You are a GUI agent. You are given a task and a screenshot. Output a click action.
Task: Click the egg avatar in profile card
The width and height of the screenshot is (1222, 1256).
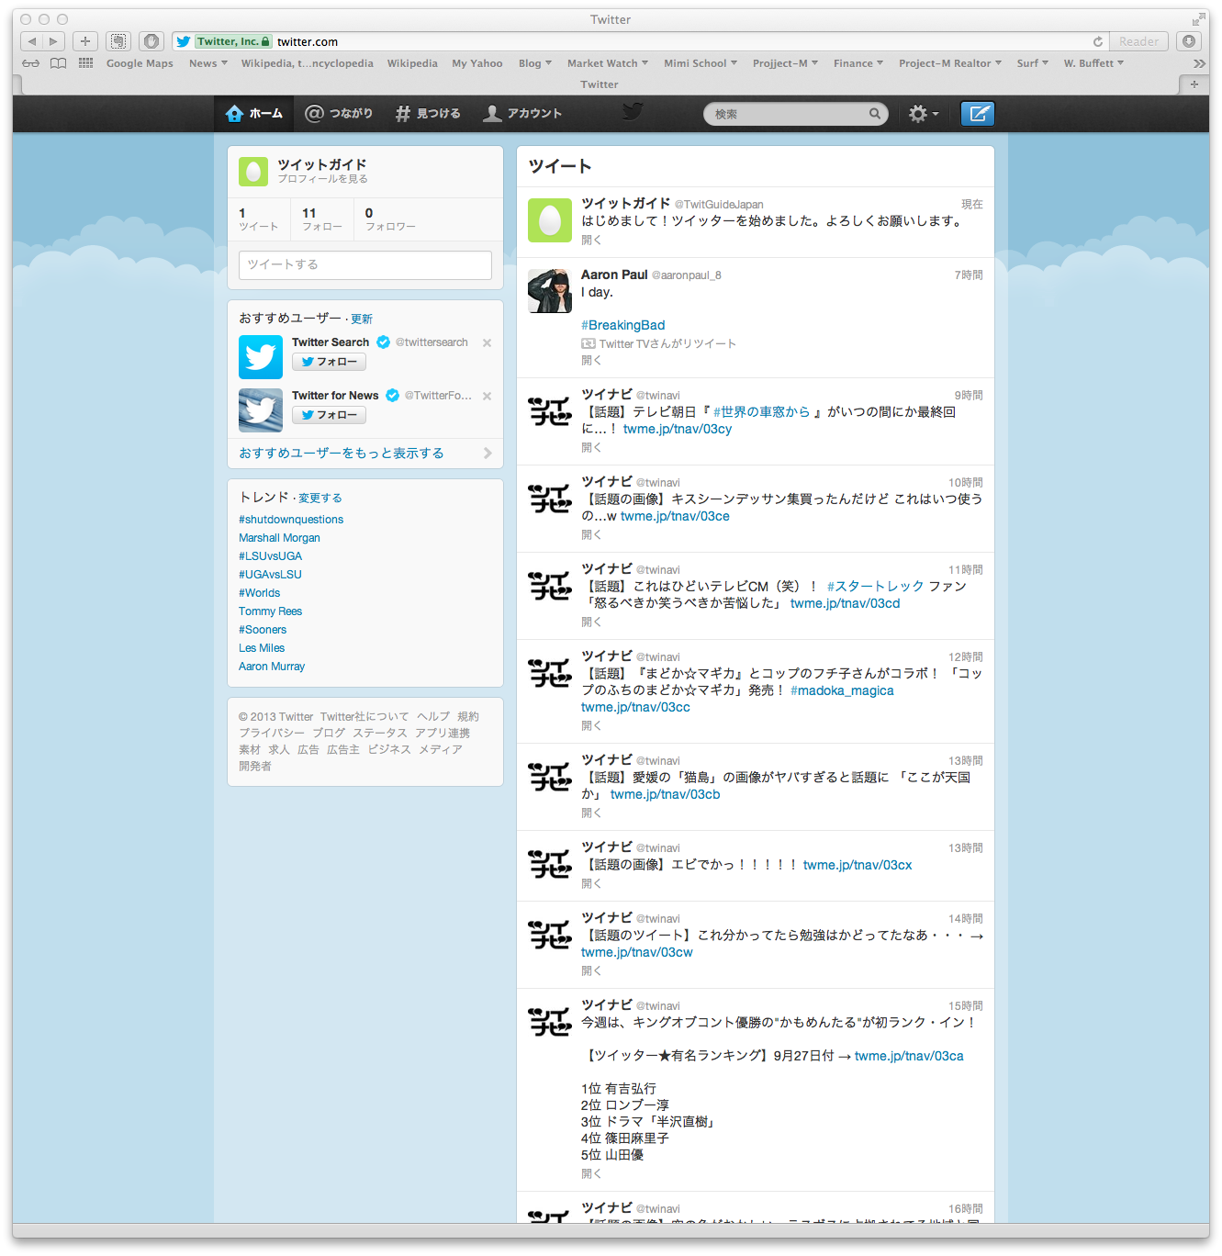[x=253, y=172]
